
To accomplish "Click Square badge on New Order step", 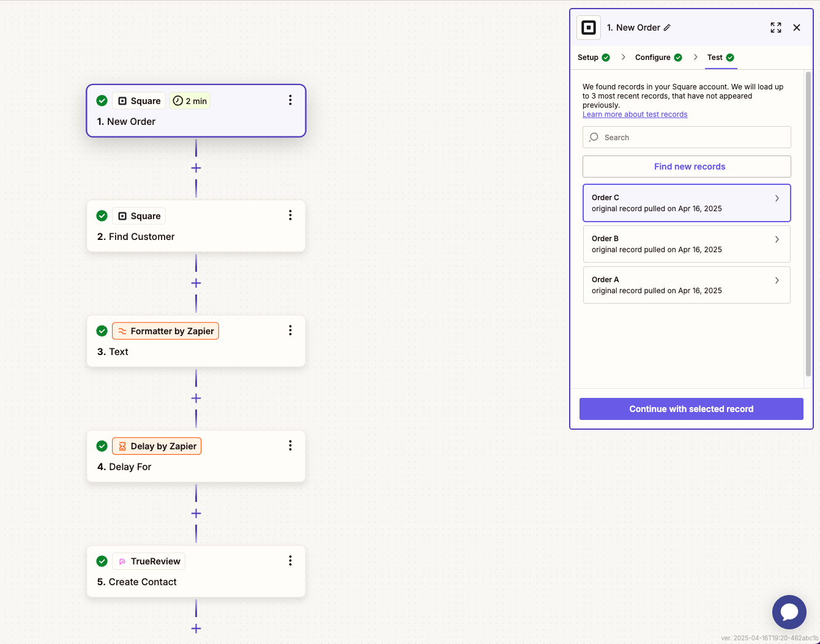I will pyautogui.click(x=139, y=101).
